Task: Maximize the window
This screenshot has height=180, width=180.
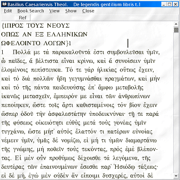Action: tap(170, 4)
